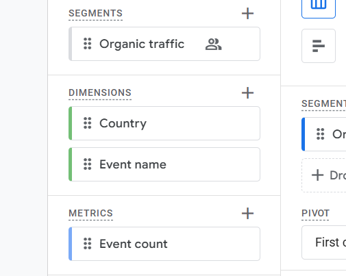
Task: Select the Event count metric chip
Action: [164, 244]
